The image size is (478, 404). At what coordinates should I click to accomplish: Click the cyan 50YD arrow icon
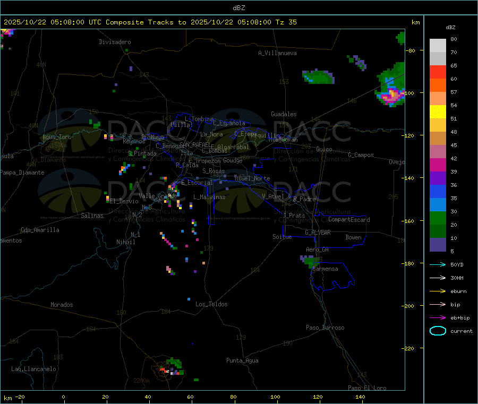(x=438, y=264)
